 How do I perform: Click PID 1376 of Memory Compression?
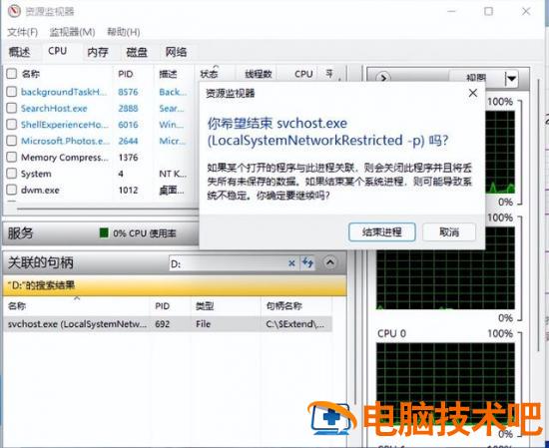click(128, 158)
